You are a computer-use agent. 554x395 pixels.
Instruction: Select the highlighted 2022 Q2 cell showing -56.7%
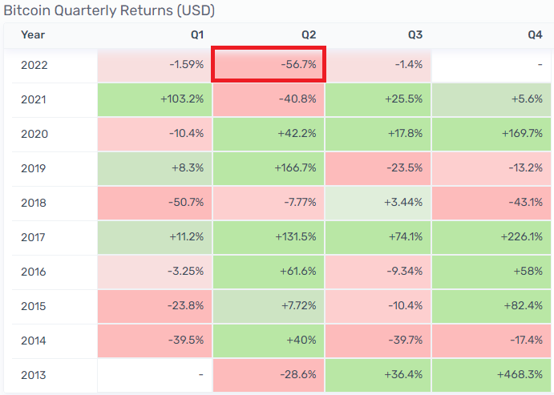tap(268, 65)
